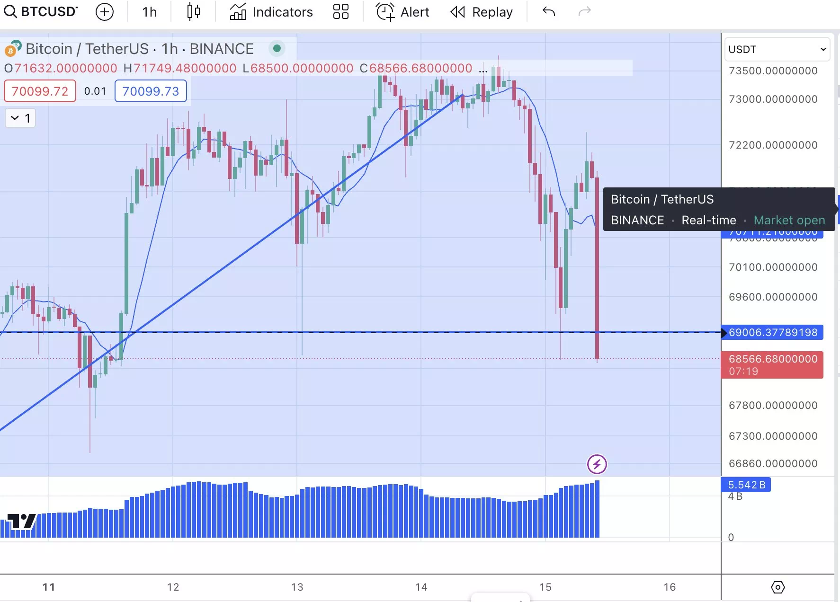Collapse the indicator legend chevron

tap(20, 118)
